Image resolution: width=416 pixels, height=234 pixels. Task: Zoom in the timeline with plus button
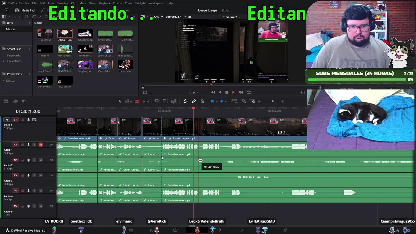(282, 101)
